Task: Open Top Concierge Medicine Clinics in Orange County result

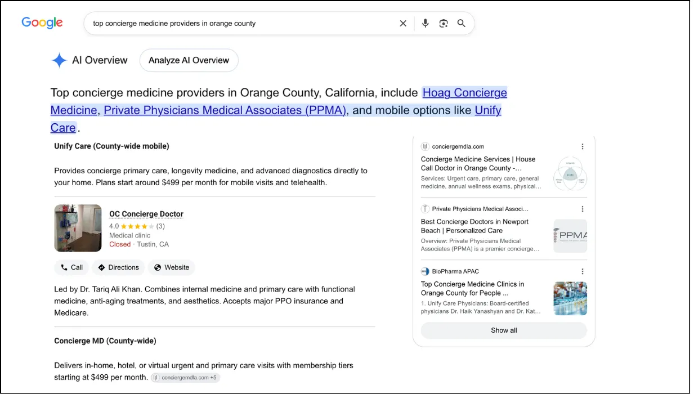Action: coord(472,288)
